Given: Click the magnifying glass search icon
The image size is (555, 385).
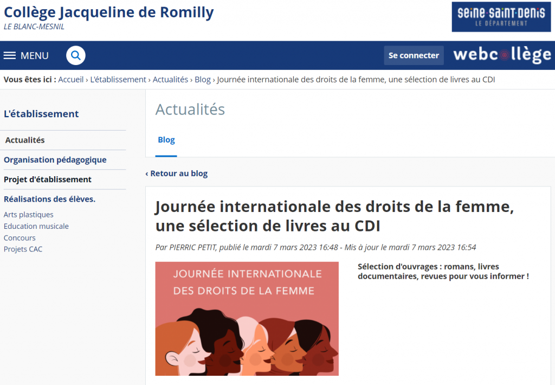Looking at the screenshot, I should coord(76,55).
